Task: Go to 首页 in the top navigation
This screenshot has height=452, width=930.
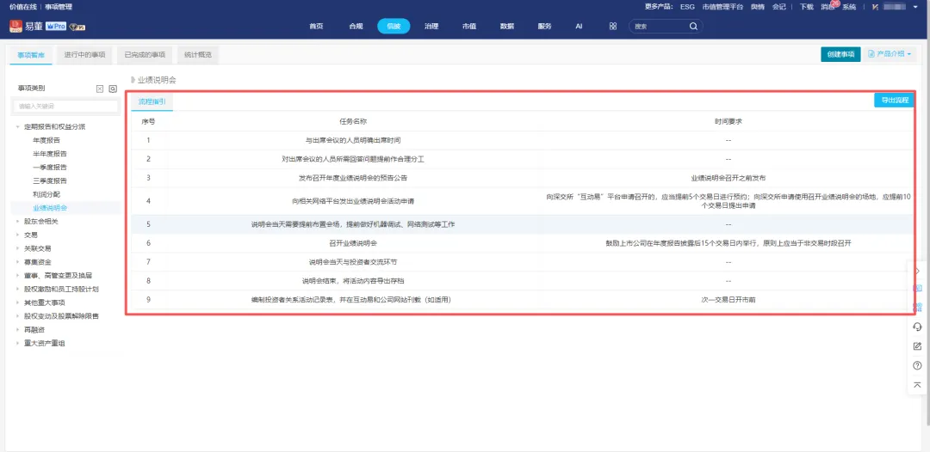Action: (316, 27)
